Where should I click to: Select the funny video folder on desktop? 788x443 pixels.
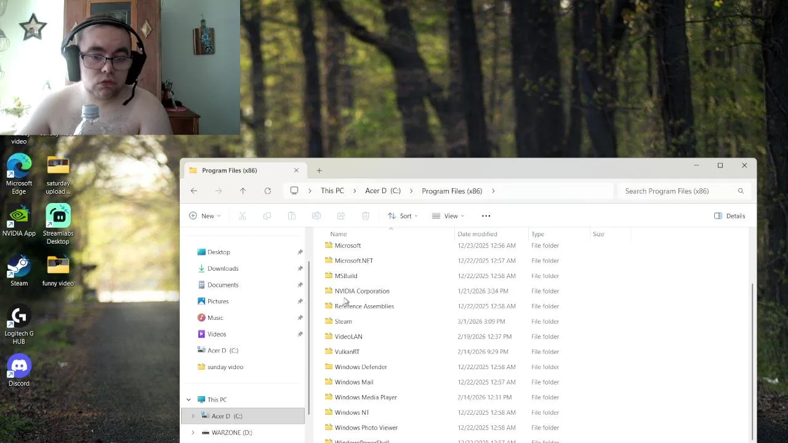pyautogui.click(x=58, y=271)
